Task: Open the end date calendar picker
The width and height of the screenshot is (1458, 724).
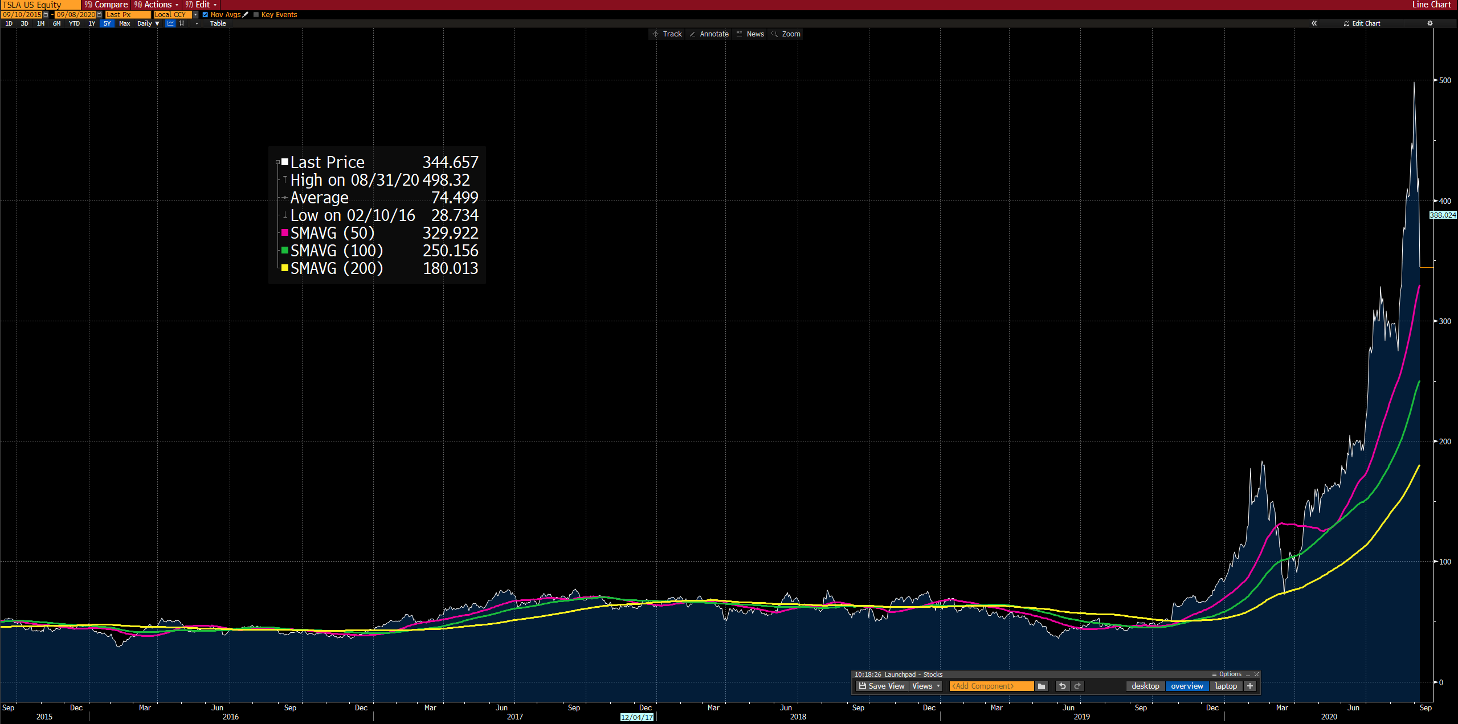Action: 100,15
